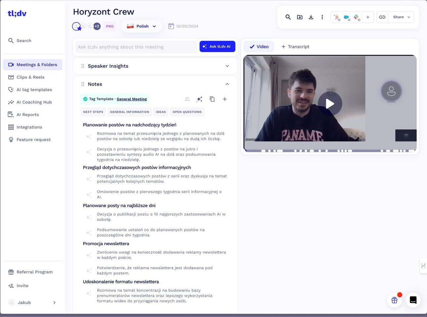Open AI Coaching Hub
The width and height of the screenshot is (427, 317).
pos(30,102)
